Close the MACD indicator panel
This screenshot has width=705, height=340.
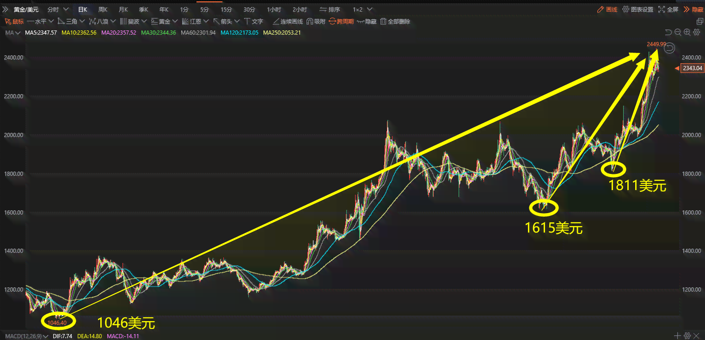click(x=697, y=336)
